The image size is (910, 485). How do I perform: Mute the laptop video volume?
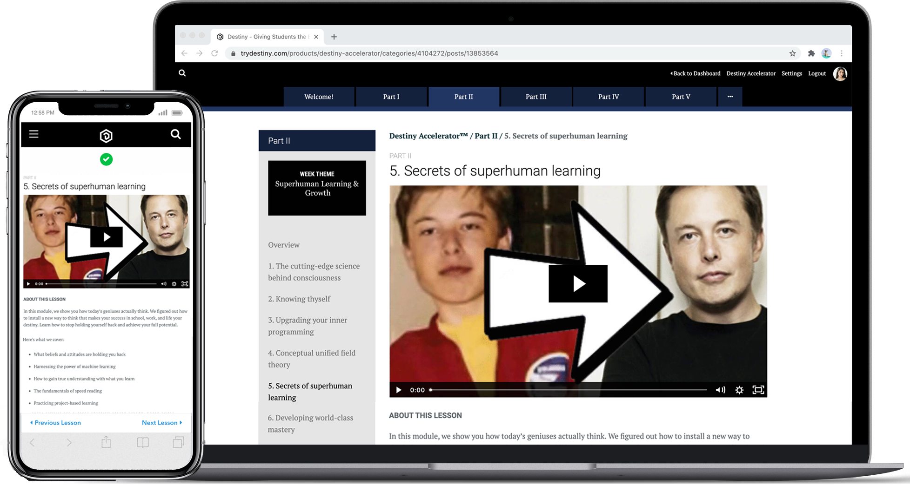720,390
